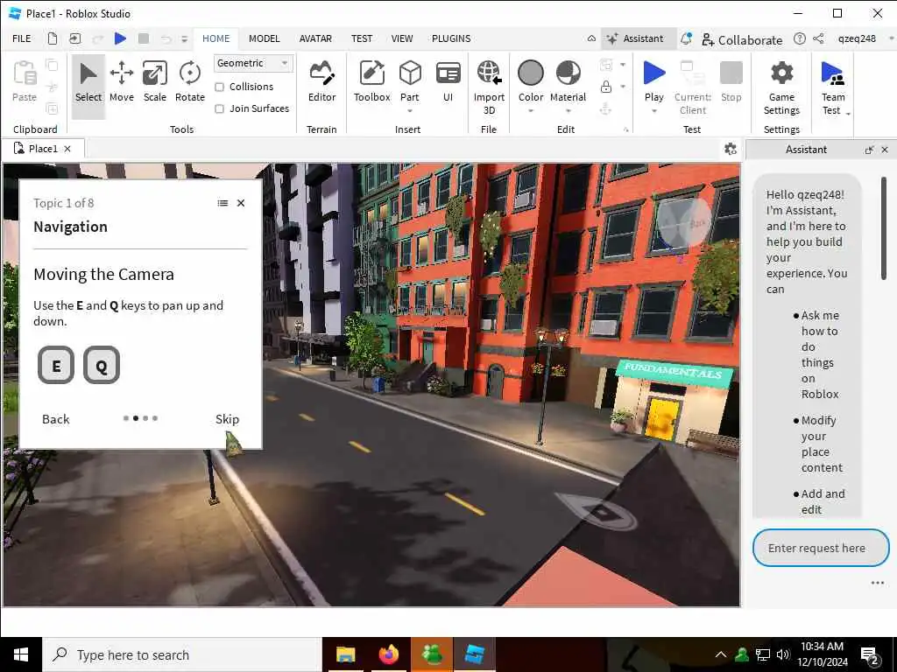Screen dimensions: 897x672
Task: Open the Geometric mode dropdown
Action: click(x=253, y=63)
